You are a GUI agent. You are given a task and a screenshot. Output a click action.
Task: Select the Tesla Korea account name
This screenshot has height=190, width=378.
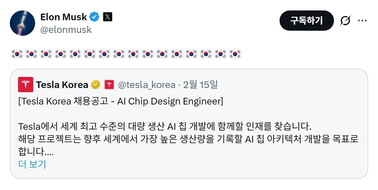62,85
